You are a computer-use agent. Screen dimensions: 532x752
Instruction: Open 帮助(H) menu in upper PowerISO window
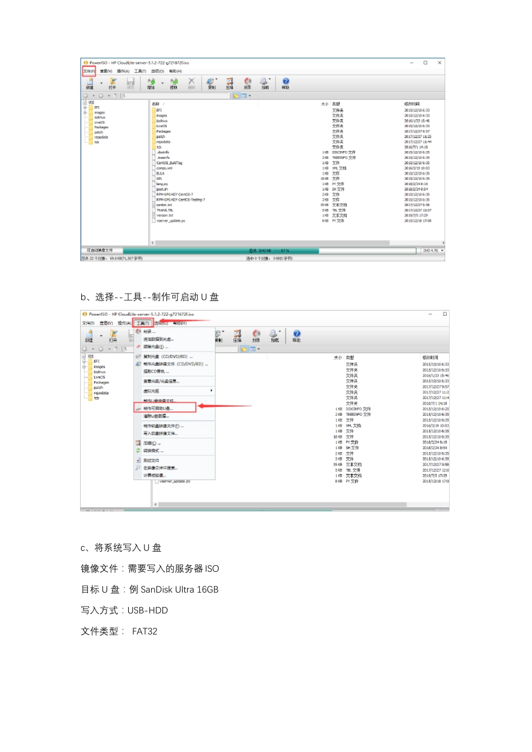click(x=175, y=71)
